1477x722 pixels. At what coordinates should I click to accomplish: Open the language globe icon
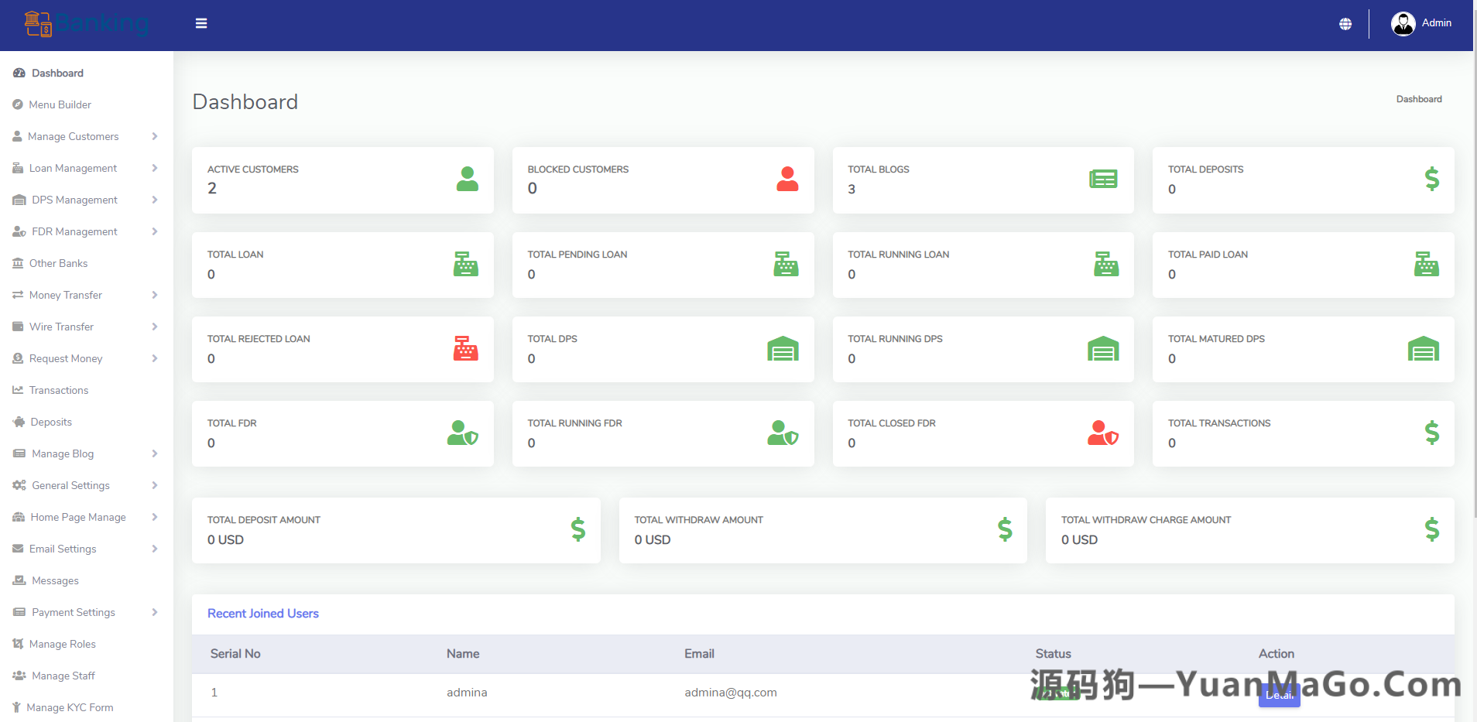click(1345, 24)
